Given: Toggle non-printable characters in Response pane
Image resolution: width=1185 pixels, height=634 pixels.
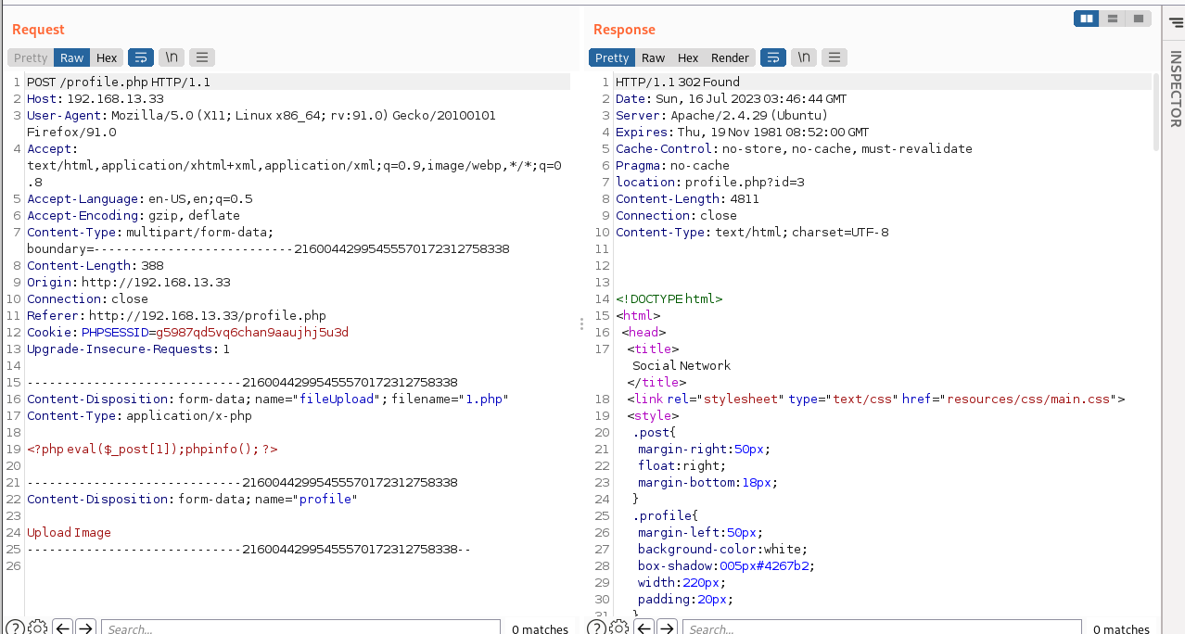Looking at the screenshot, I should 804,57.
